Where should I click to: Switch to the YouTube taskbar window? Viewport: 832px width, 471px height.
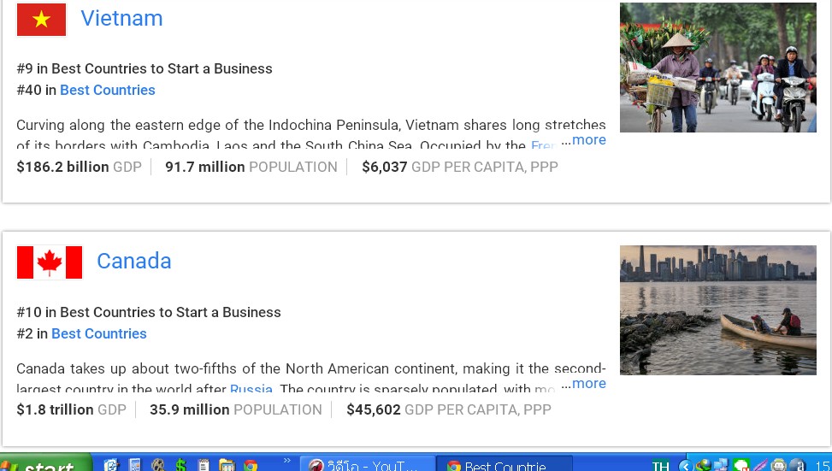366,465
